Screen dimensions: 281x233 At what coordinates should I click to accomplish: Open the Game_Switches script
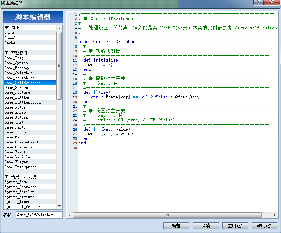click(x=30, y=73)
